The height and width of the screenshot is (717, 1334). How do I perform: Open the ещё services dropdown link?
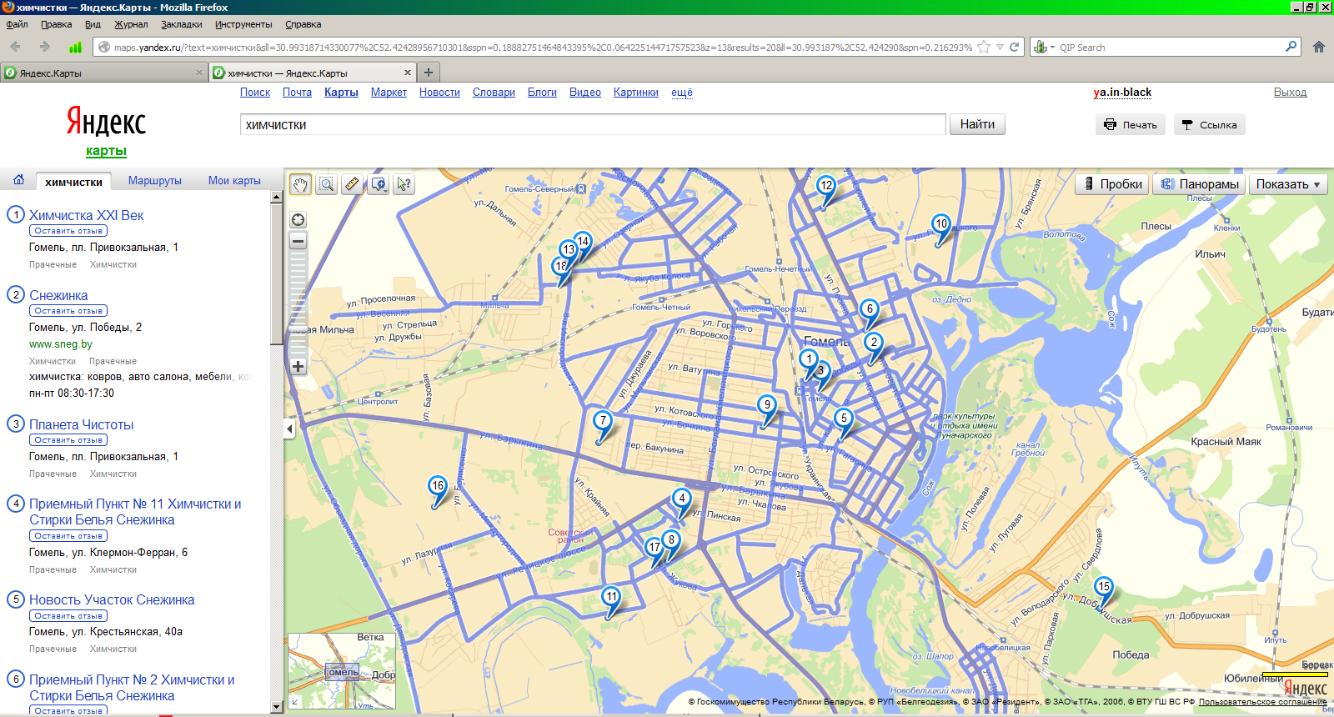click(682, 93)
